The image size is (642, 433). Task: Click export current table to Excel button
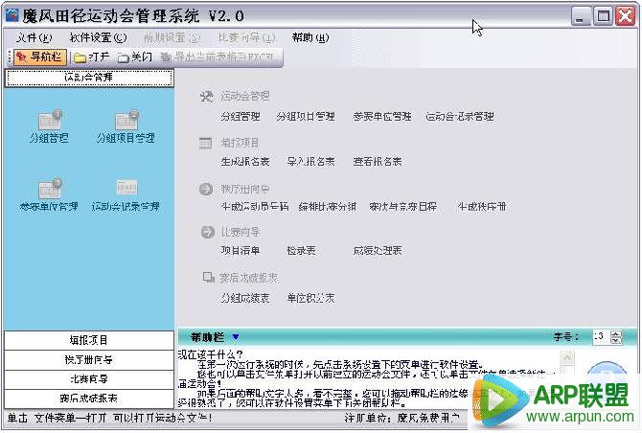218,57
